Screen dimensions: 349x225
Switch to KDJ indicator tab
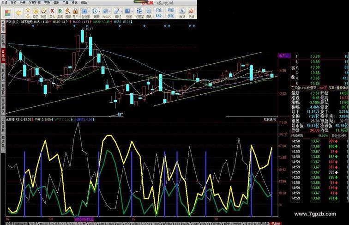tap(54, 223)
